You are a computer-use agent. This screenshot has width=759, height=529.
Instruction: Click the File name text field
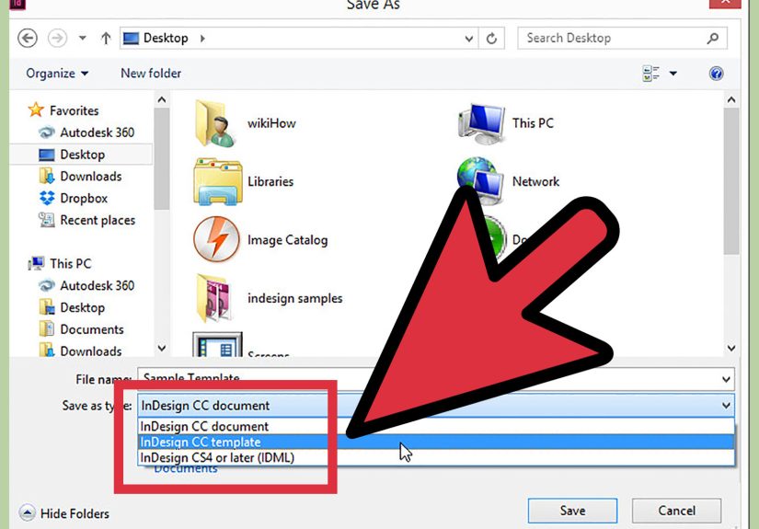coord(429,379)
